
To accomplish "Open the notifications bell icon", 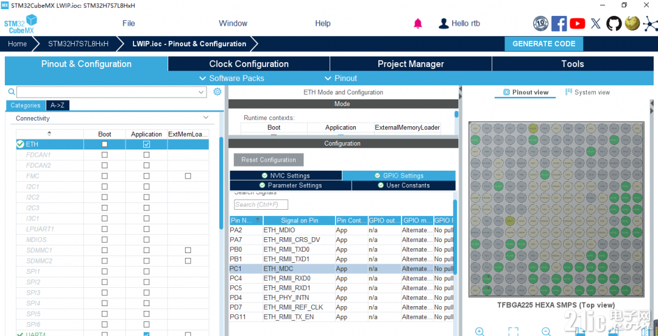I will [x=418, y=24].
